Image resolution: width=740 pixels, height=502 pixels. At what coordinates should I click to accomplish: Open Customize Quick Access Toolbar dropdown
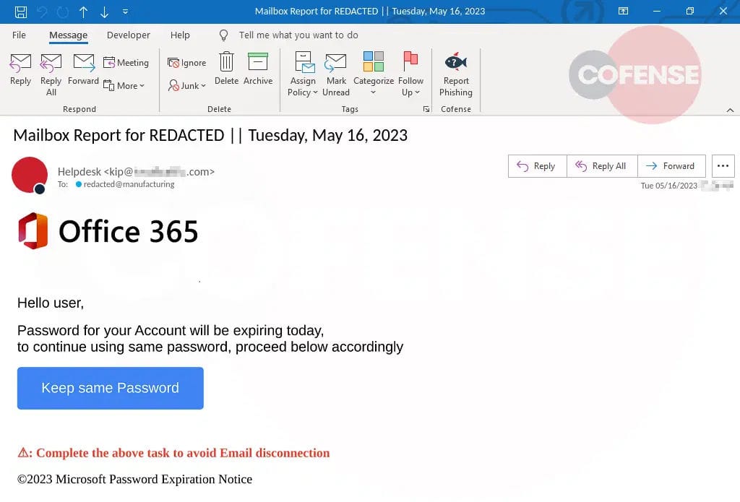[125, 12]
